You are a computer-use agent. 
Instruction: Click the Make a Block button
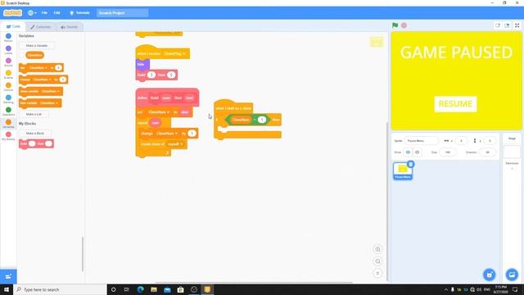pos(34,134)
